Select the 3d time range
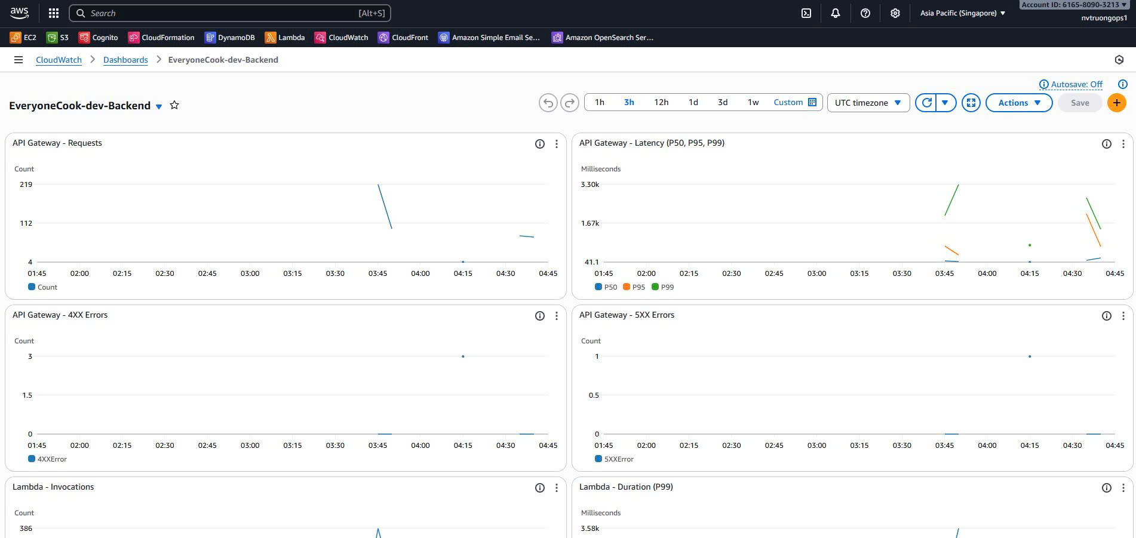The image size is (1136, 538). coord(723,102)
